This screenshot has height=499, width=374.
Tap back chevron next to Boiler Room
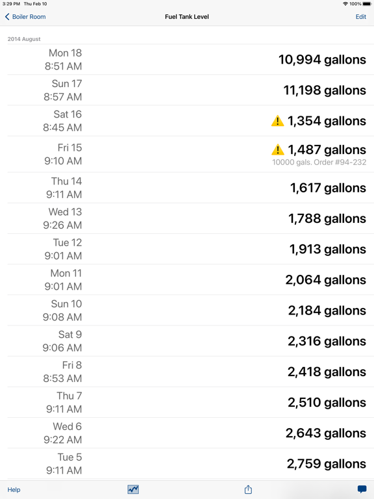[x=7, y=16]
